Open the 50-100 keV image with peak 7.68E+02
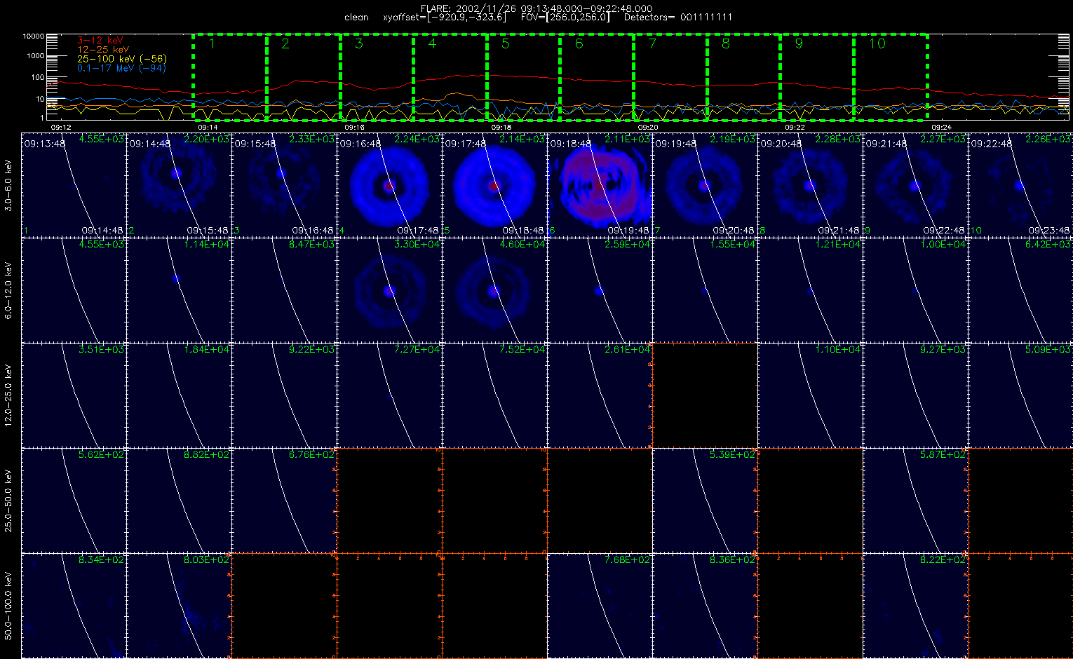Image resolution: width=1073 pixels, height=659 pixels. click(600, 606)
